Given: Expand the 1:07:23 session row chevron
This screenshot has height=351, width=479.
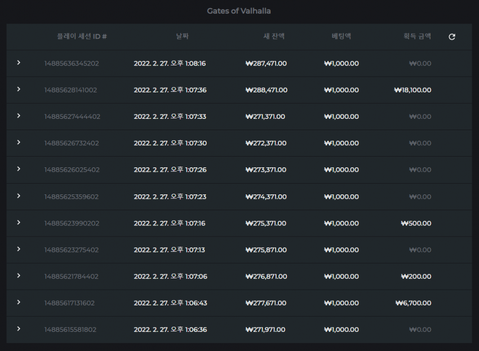Looking at the screenshot, I should point(19,196).
